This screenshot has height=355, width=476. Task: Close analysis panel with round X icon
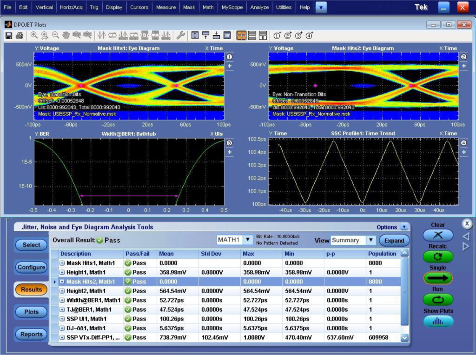pyautogui.click(x=467, y=224)
